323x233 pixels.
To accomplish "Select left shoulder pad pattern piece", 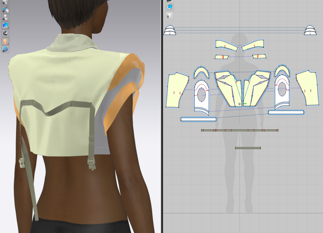I will pos(170,30).
